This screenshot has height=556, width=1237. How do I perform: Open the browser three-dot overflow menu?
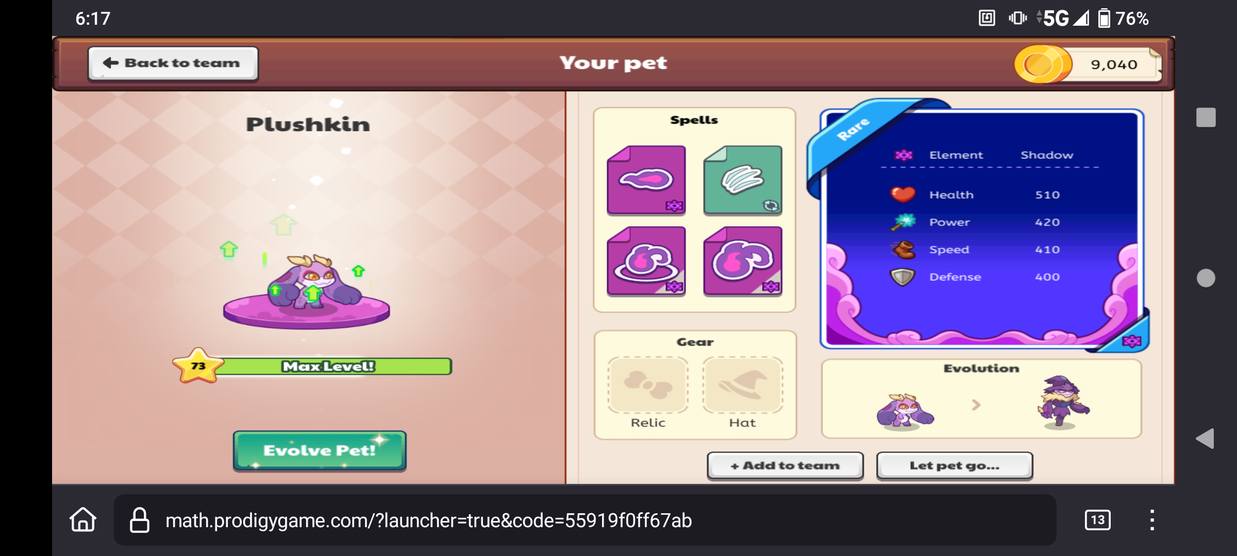(1152, 520)
